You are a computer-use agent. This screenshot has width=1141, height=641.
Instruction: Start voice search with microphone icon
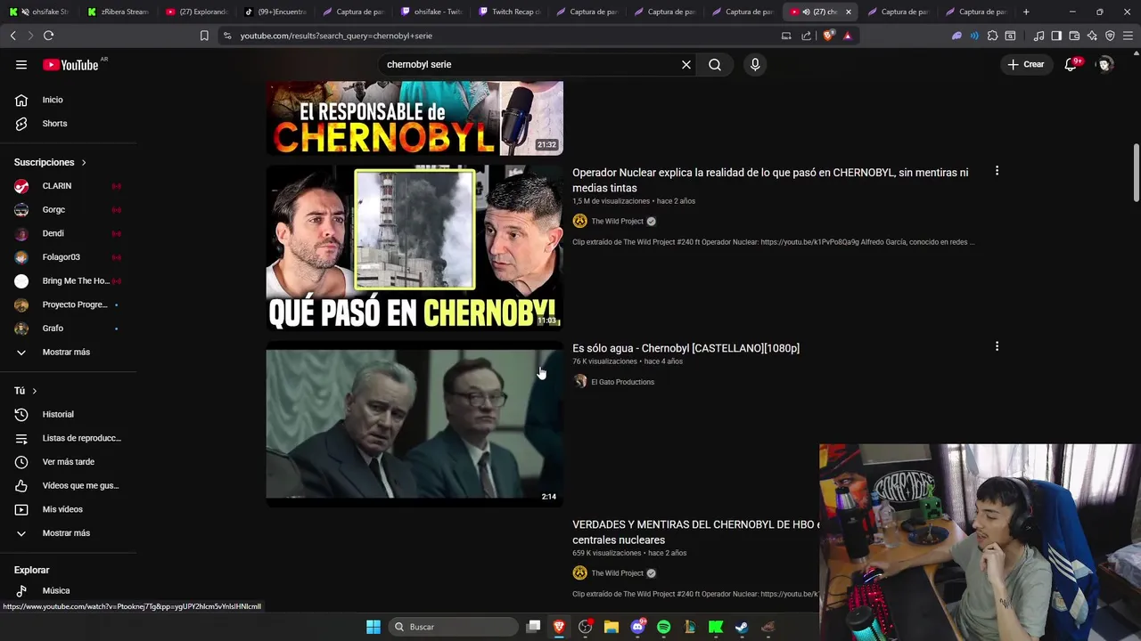pos(755,64)
